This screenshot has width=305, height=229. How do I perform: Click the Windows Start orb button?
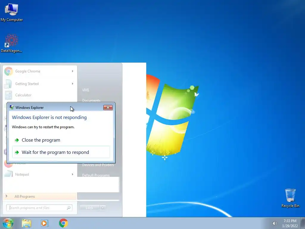pos(8,223)
